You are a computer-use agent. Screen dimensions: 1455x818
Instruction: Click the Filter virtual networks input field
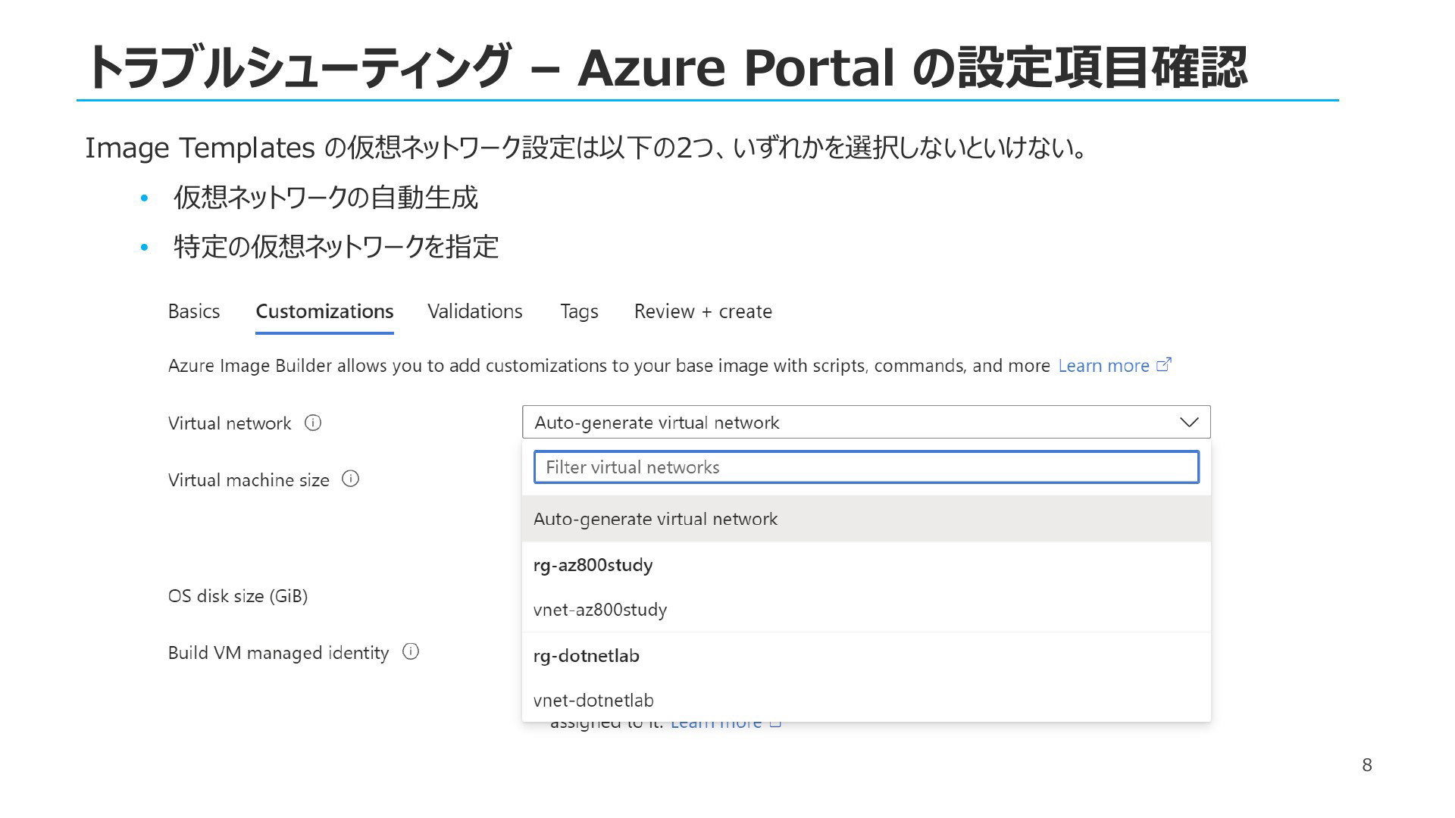pyautogui.click(x=866, y=467)
